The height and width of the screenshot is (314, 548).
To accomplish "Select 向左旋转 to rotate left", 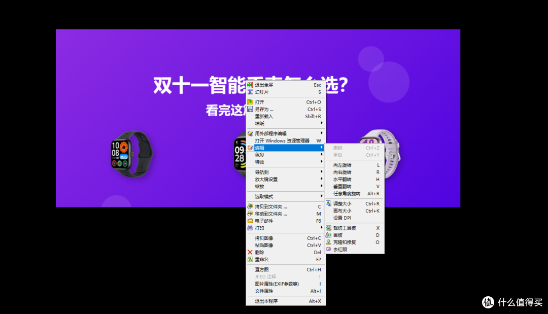I will [x=354, y=165].
